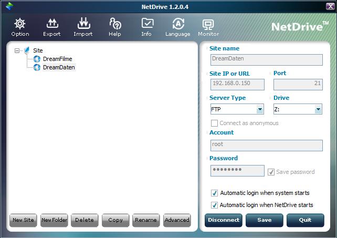Select the Site root label
The image size is (337, 238).
coord(38,50)
